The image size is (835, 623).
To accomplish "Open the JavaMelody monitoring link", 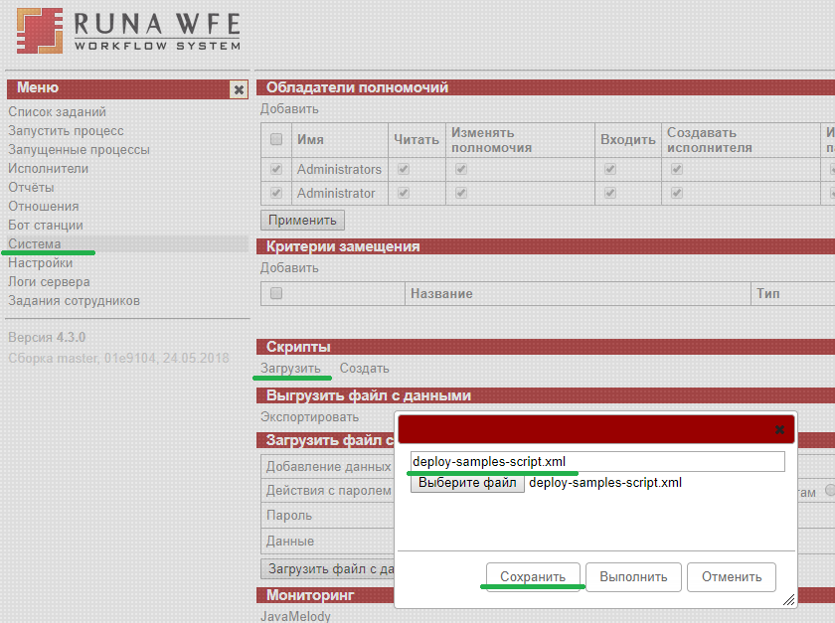I will click(295, 616).
